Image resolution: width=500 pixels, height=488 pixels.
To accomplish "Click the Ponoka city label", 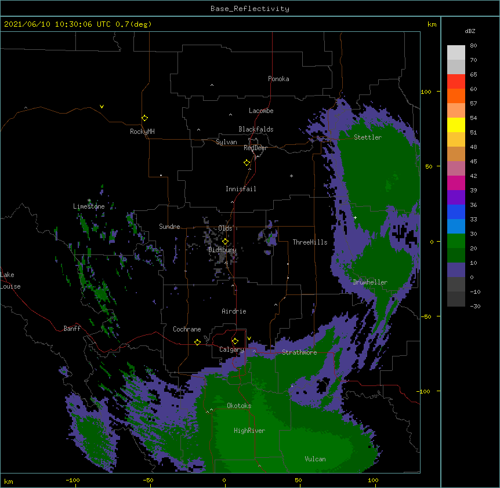I will tap(278, 79).
